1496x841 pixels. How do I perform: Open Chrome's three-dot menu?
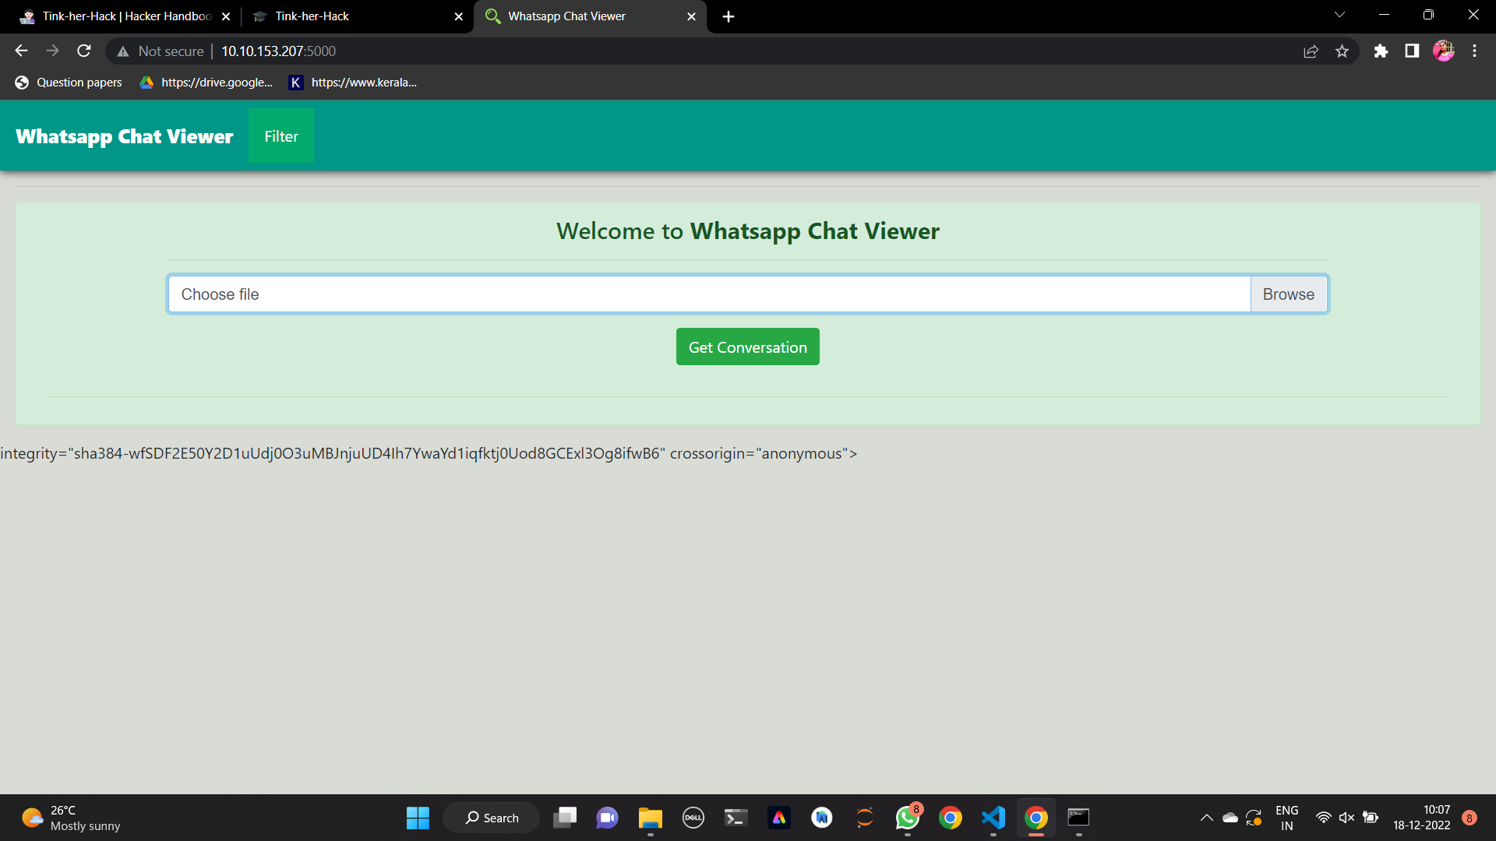click(1474, 51)
